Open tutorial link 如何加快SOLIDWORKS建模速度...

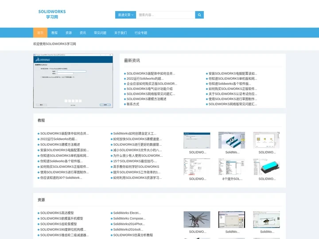(137, 139)
